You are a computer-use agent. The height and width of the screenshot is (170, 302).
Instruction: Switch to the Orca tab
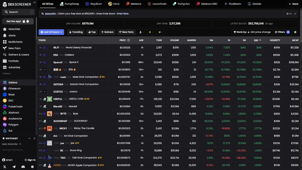(x=114, y=4)
